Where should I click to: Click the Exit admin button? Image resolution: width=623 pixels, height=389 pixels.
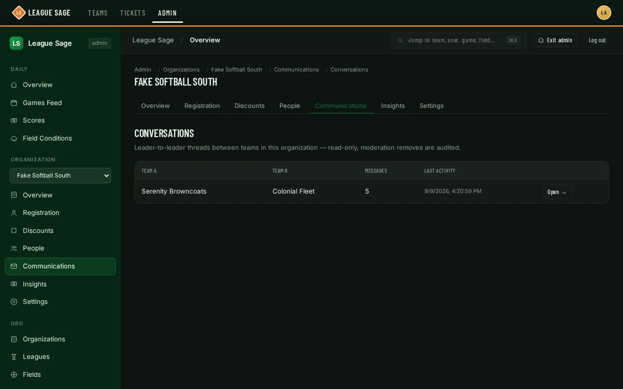555,40
